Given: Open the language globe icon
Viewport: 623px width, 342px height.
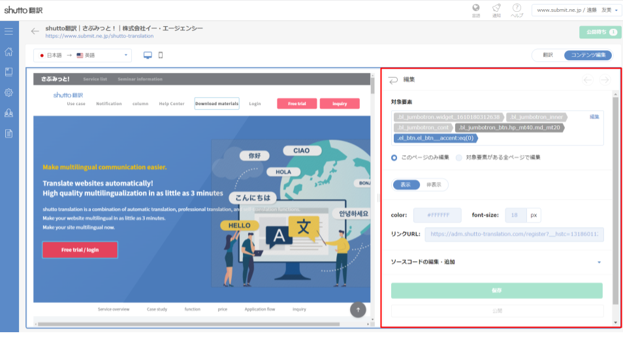Looking at the screenshot, I should click(x=475, y=10).
